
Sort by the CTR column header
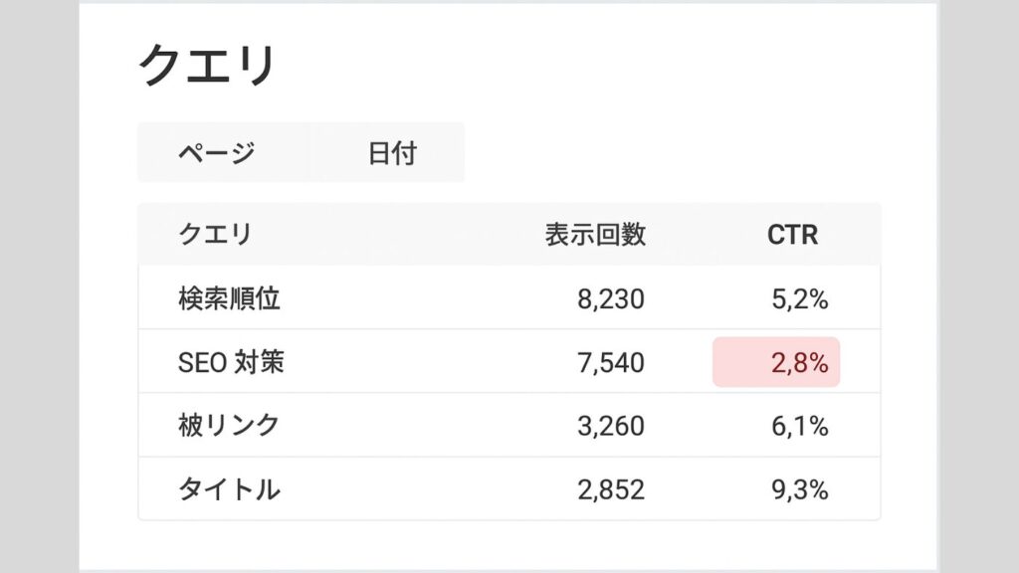tap(791, 235)
